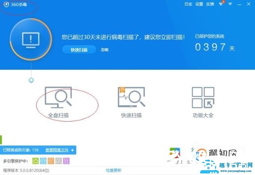Open the 反馈 feedback menu
The image size is (255, 175).
point(210,4)
